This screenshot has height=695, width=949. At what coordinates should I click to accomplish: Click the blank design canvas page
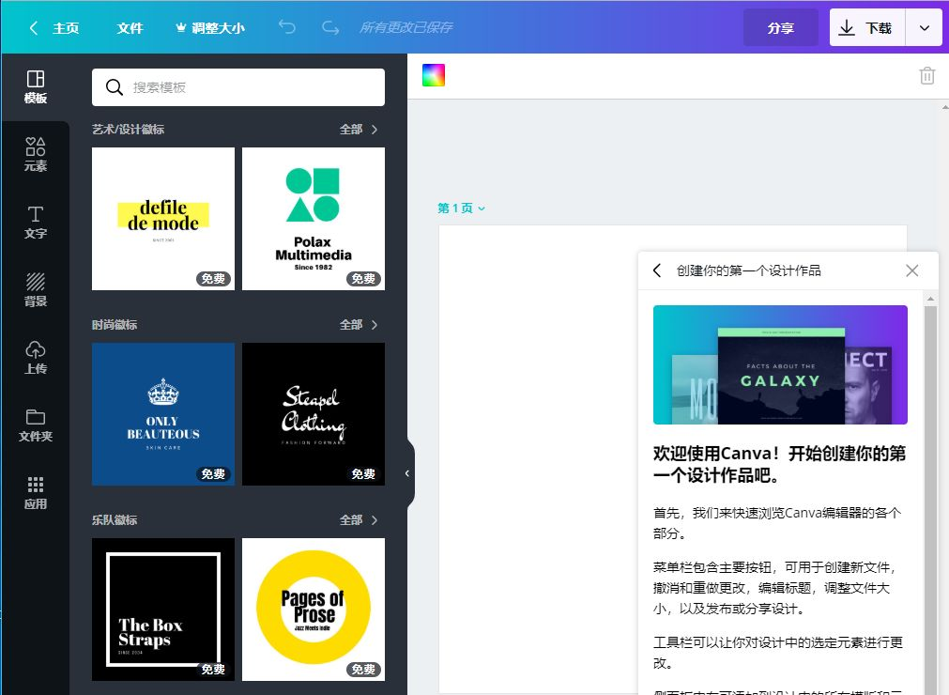point(539,460)
